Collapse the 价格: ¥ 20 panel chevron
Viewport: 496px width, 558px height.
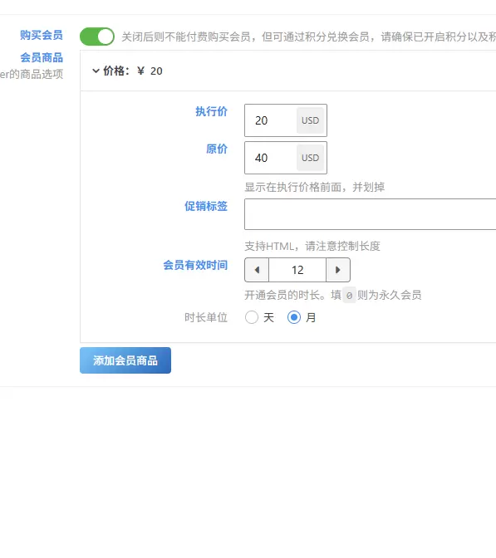[x=96, y=71]
